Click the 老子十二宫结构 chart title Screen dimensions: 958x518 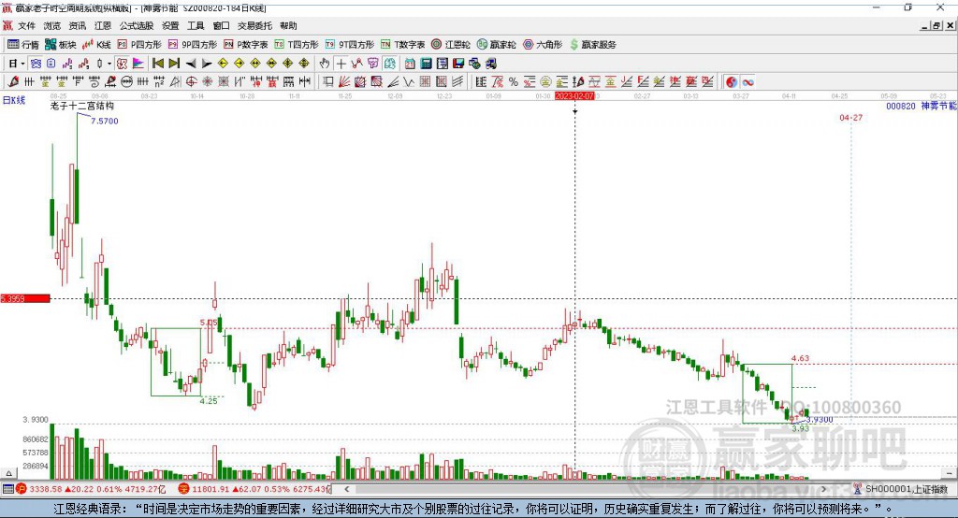pos(82,106)
